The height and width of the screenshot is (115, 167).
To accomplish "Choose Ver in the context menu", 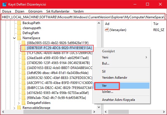I will click(x=121, y=86).
